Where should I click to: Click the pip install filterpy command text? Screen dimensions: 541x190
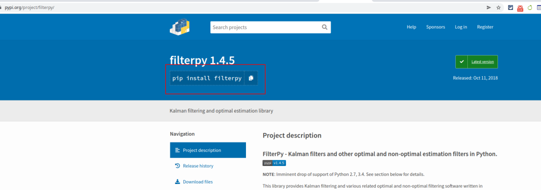(207, 78)
